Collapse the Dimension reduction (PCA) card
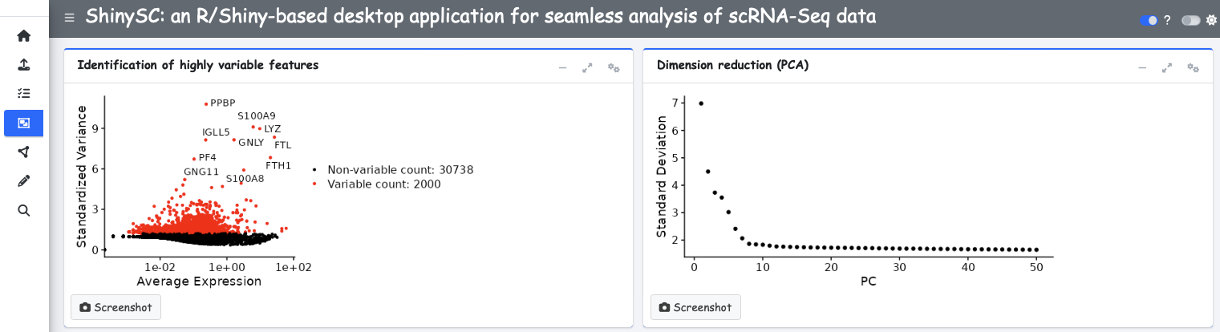This screenshot has width=1220, height=332. pyautogui.click(x=1141, y=68)
